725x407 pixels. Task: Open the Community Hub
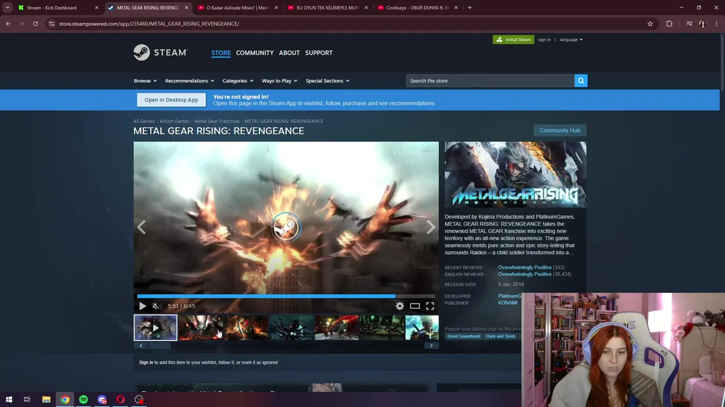tap(560, 131)
